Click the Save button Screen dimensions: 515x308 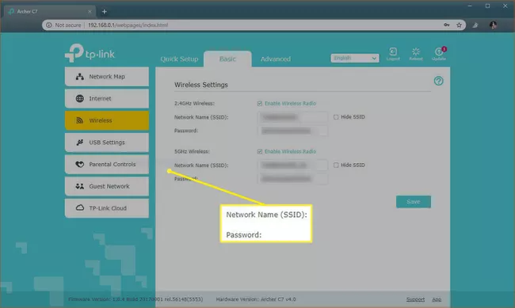click(413, 202)
